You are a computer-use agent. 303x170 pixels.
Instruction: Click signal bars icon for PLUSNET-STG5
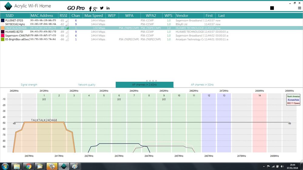click(67, 21)
